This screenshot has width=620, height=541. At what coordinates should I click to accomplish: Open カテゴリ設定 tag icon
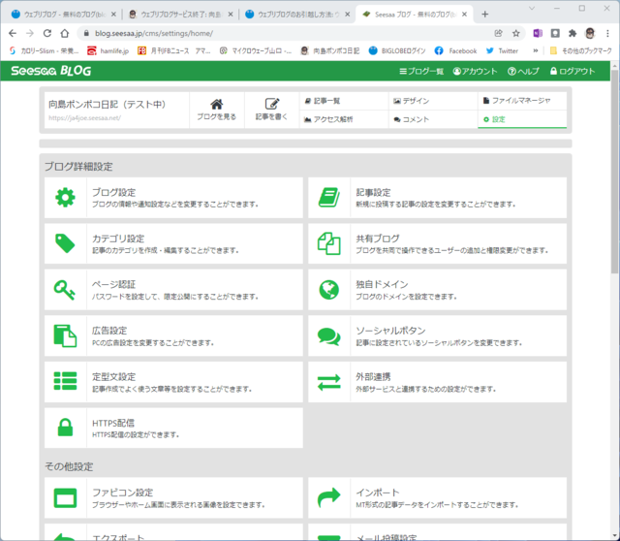click(x=65, y=243)
